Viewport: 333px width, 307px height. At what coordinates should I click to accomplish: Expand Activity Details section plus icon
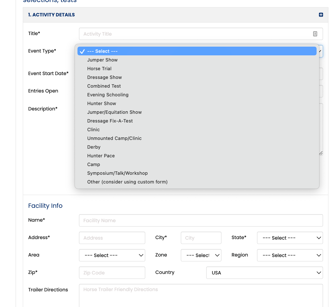(x=321, y=15)
